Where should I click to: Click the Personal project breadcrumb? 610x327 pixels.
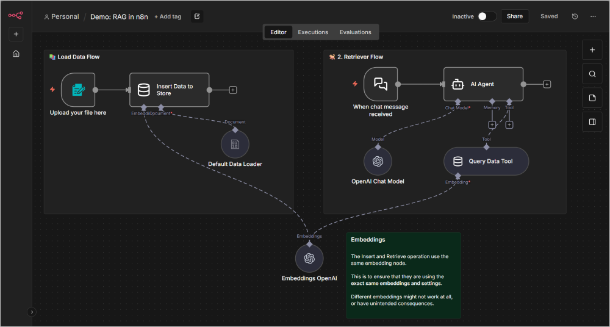pos(62,16)
